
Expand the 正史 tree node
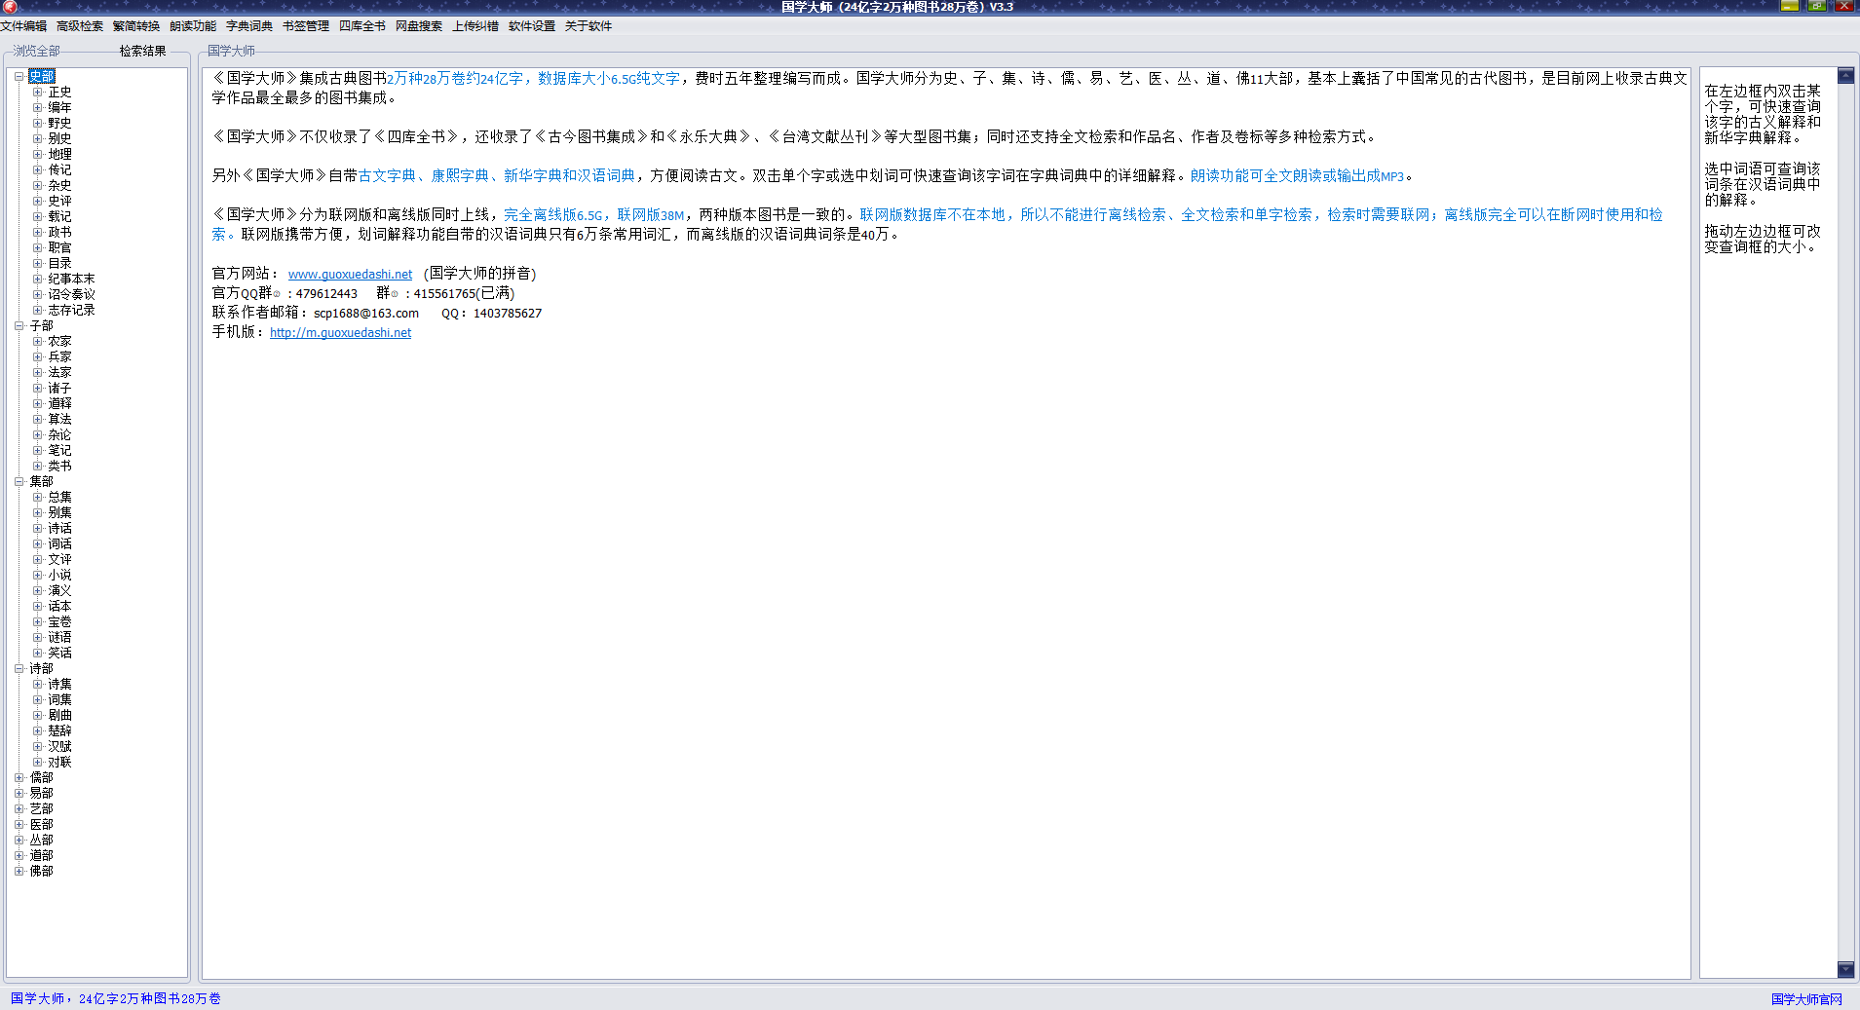tap(37, 92)
